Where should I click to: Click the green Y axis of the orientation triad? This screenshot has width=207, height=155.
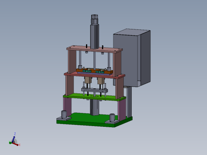coord(10,143)
